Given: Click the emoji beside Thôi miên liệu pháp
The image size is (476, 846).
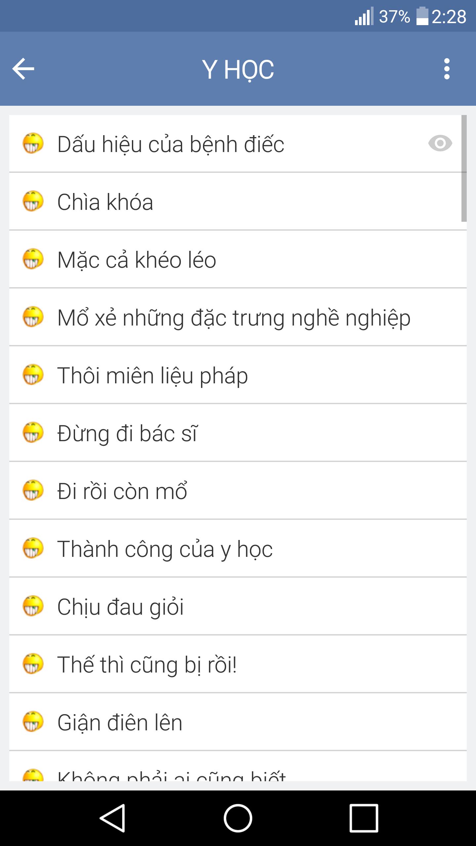Looking at the screenshot, I should pos(33,374).
